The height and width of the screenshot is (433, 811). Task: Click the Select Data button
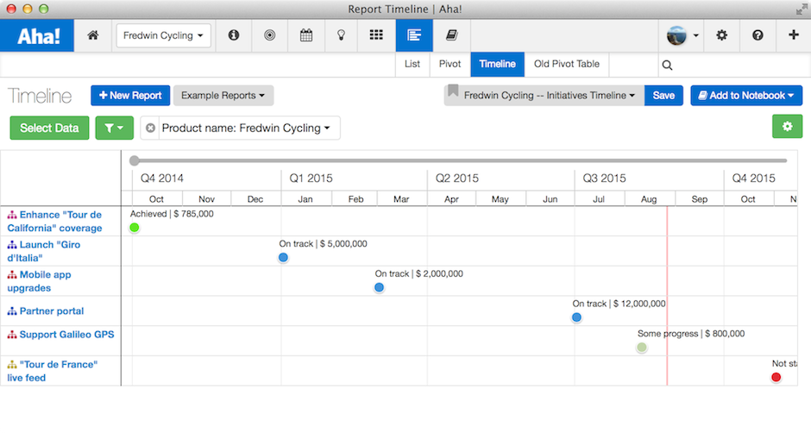49,128
